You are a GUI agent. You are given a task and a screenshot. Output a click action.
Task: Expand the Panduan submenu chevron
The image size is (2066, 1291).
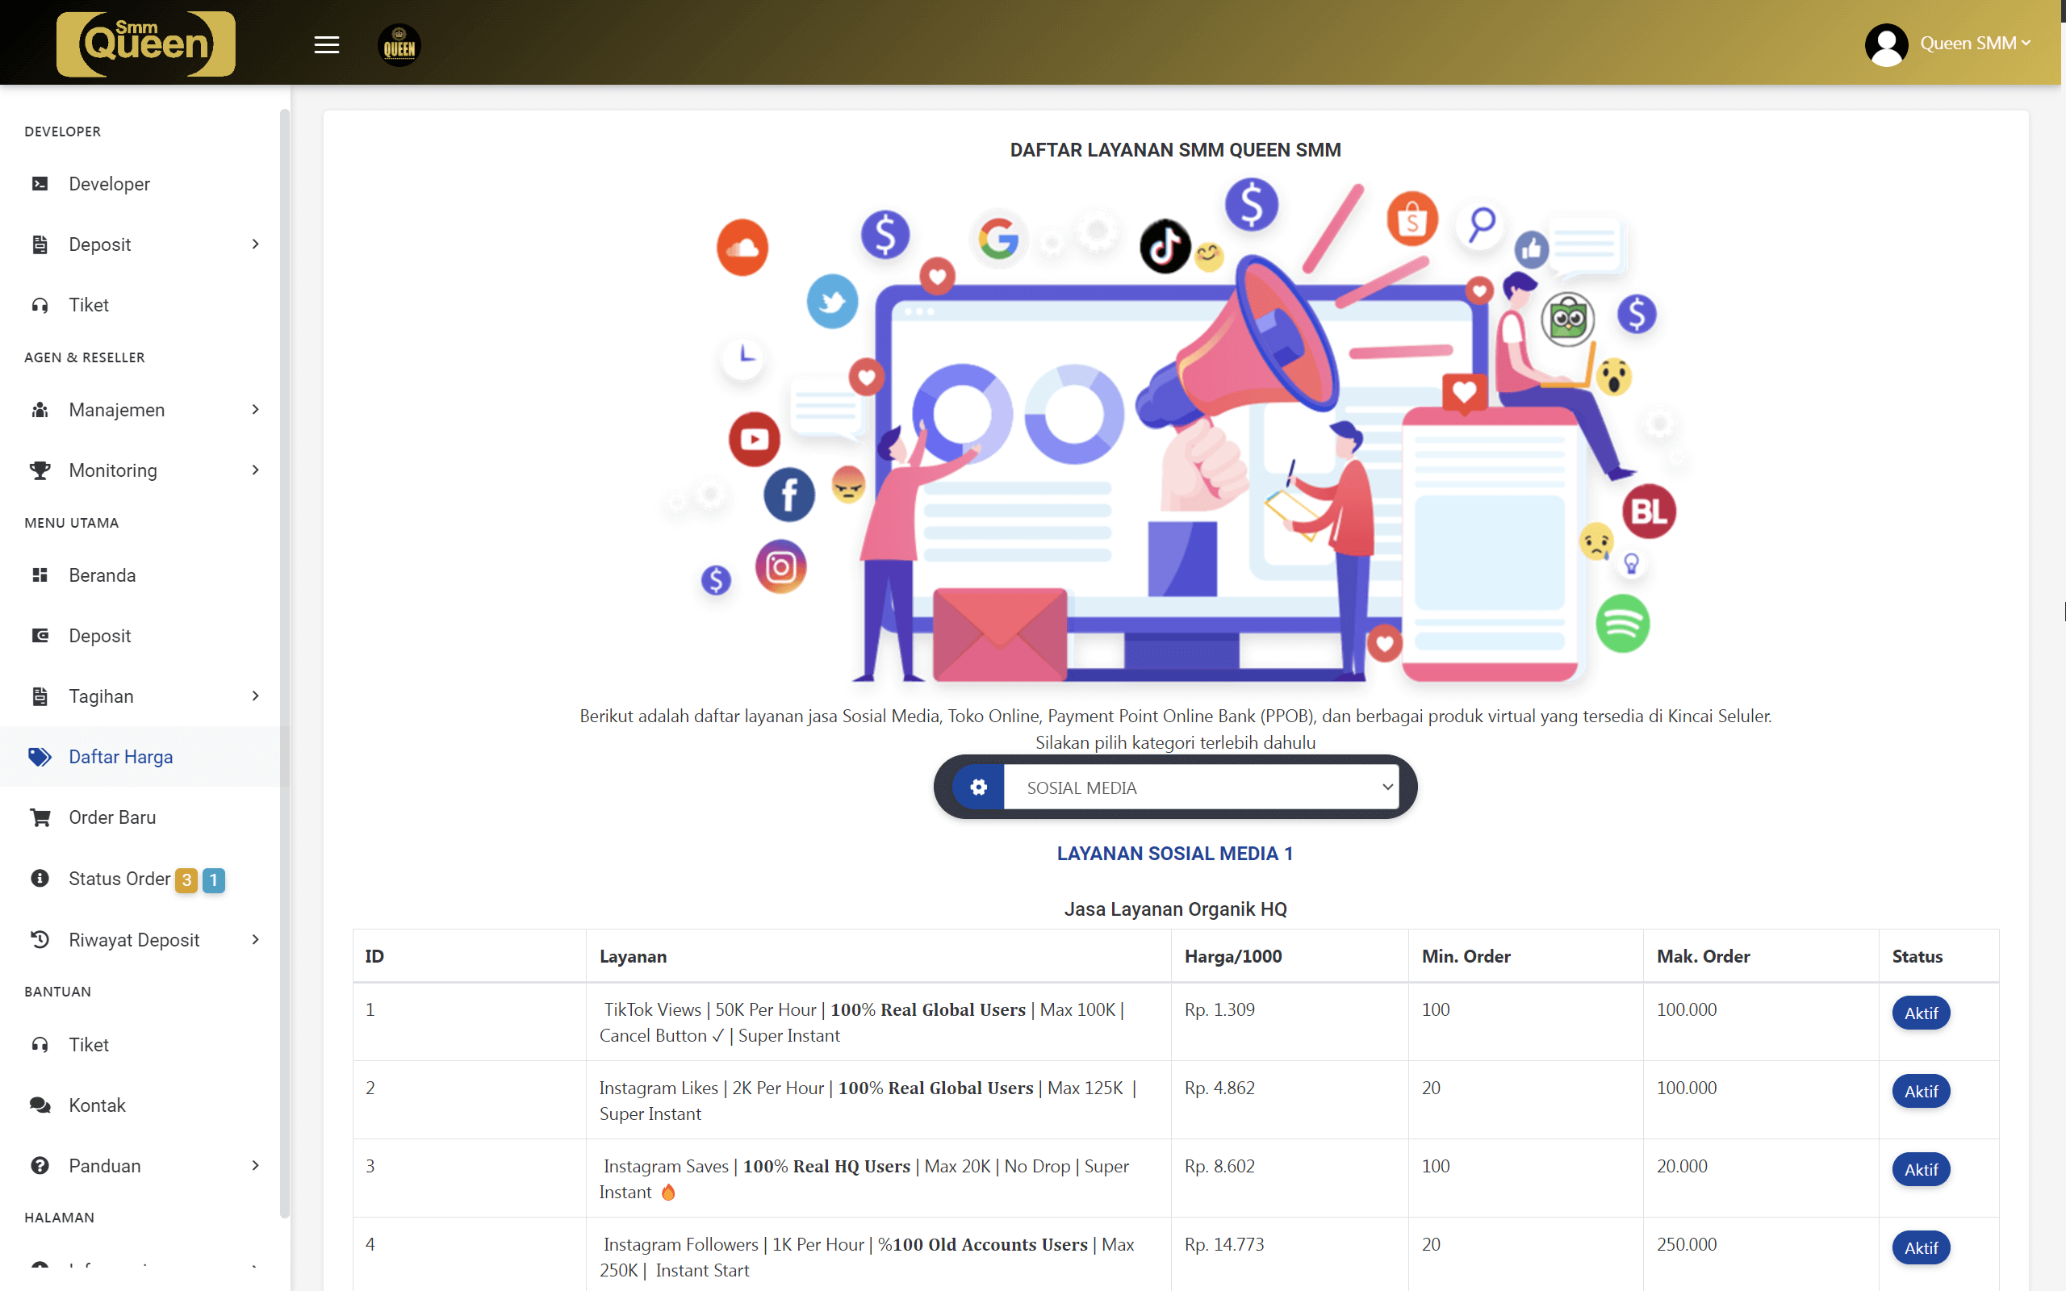point(254,1165)
